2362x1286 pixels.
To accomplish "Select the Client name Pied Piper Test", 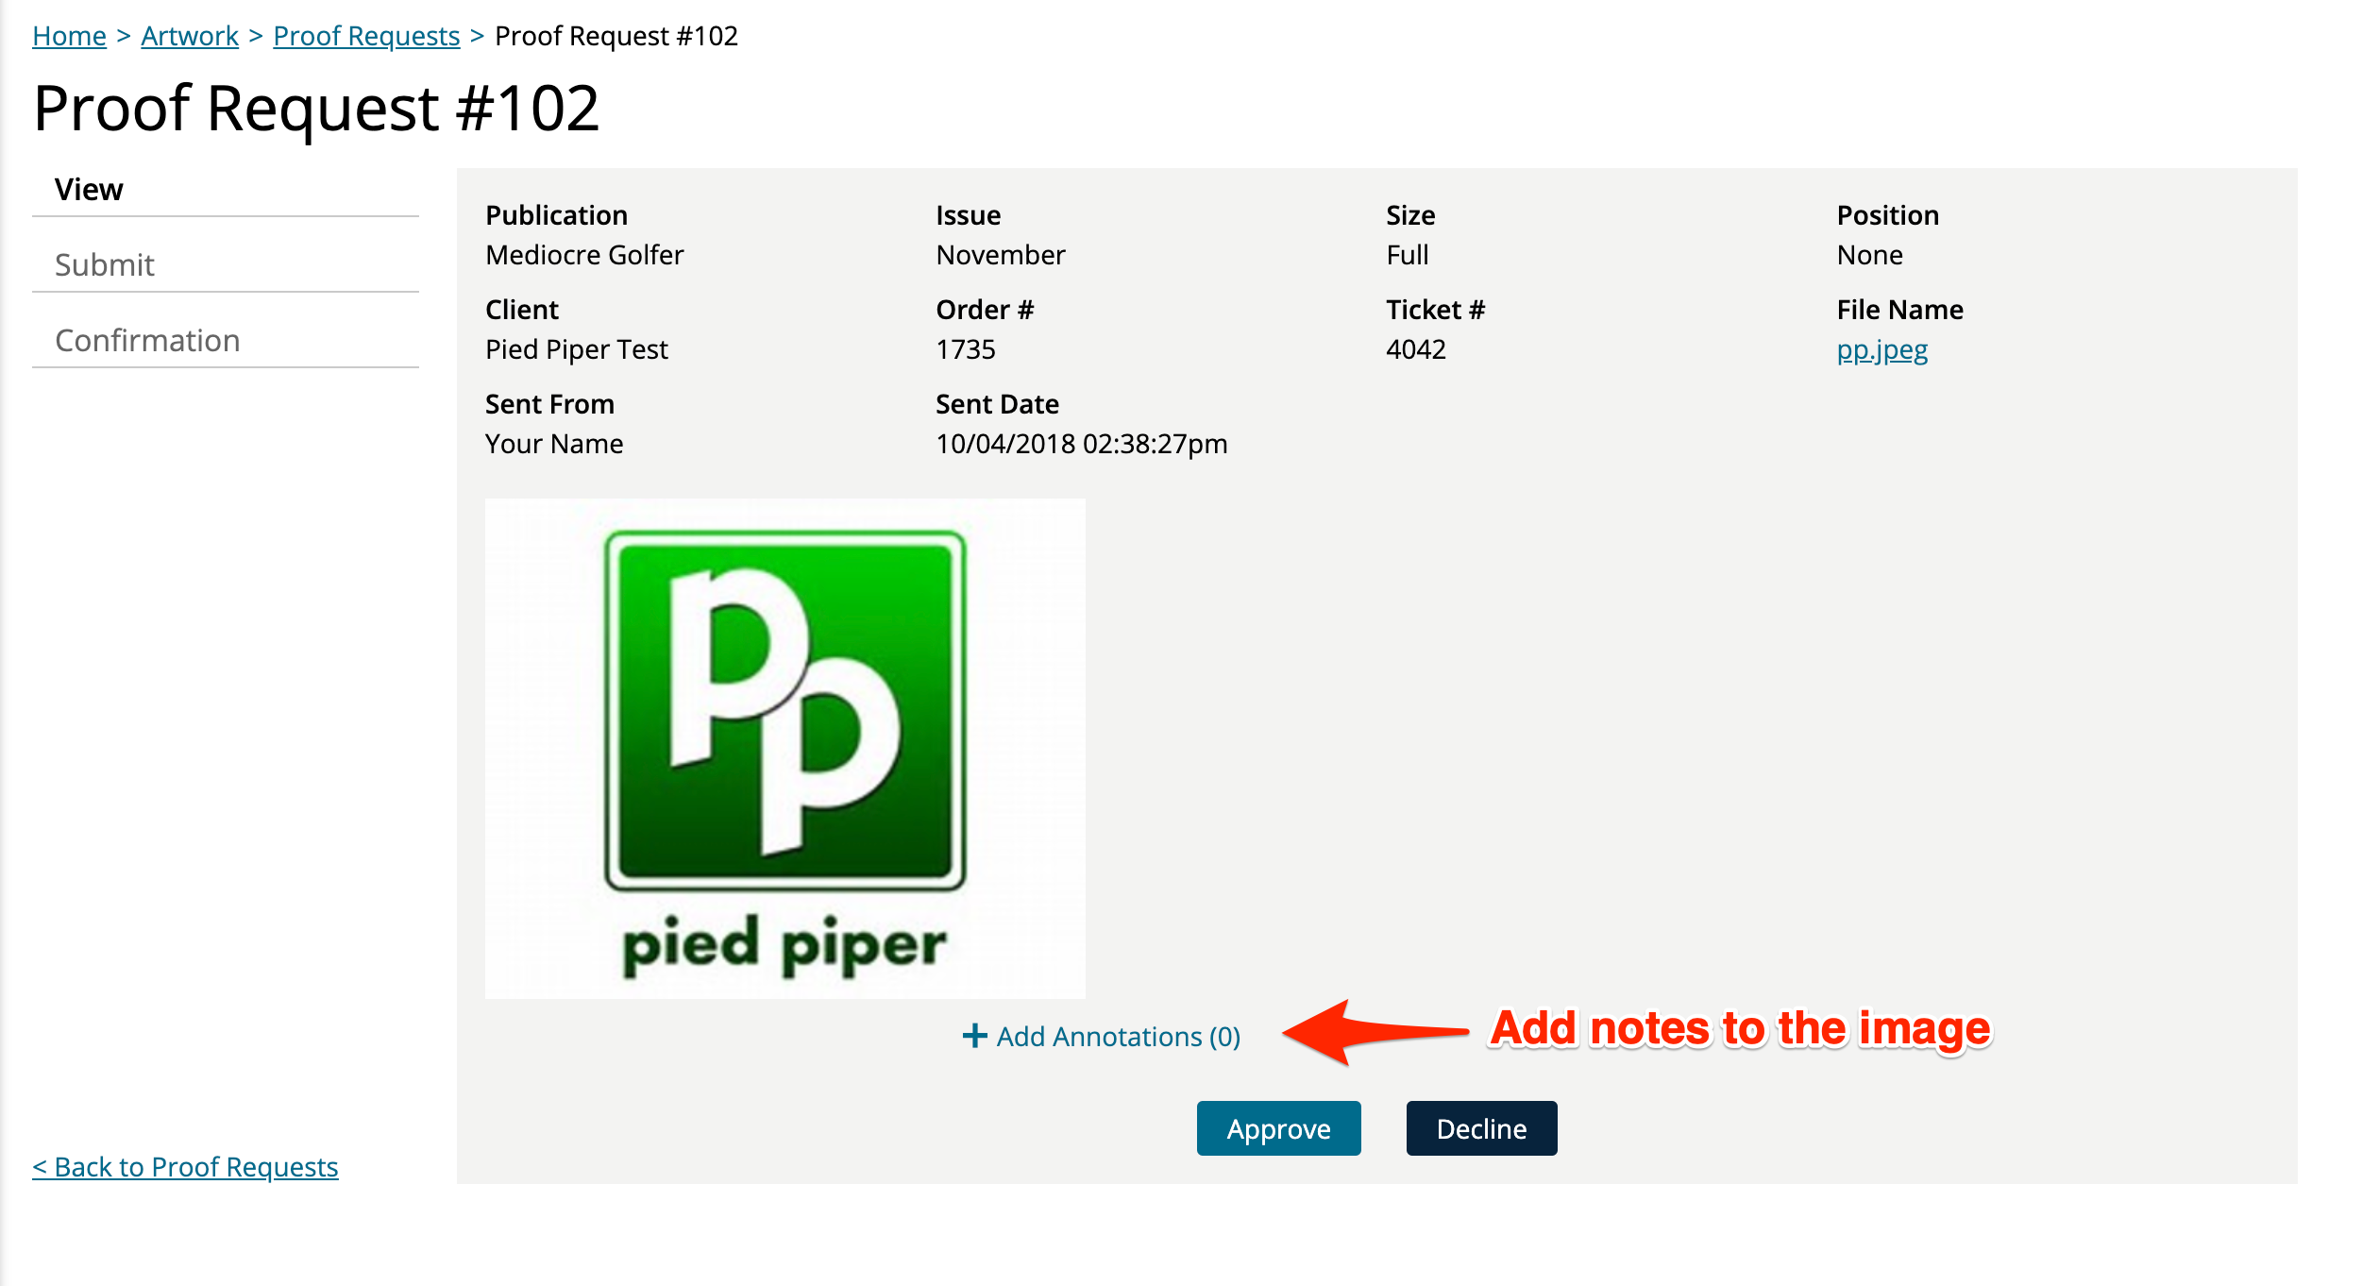I will click(x=577, y=349).
